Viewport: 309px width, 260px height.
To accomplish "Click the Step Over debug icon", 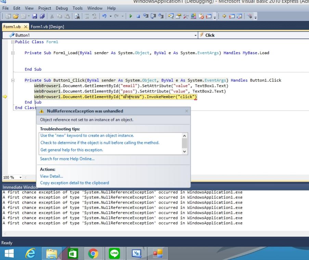I will click(153, 16).
